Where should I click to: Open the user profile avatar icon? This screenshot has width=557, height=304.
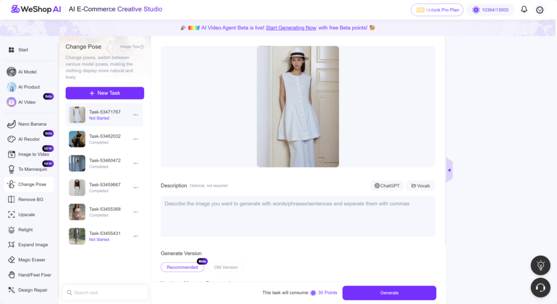tap(540, 10)
